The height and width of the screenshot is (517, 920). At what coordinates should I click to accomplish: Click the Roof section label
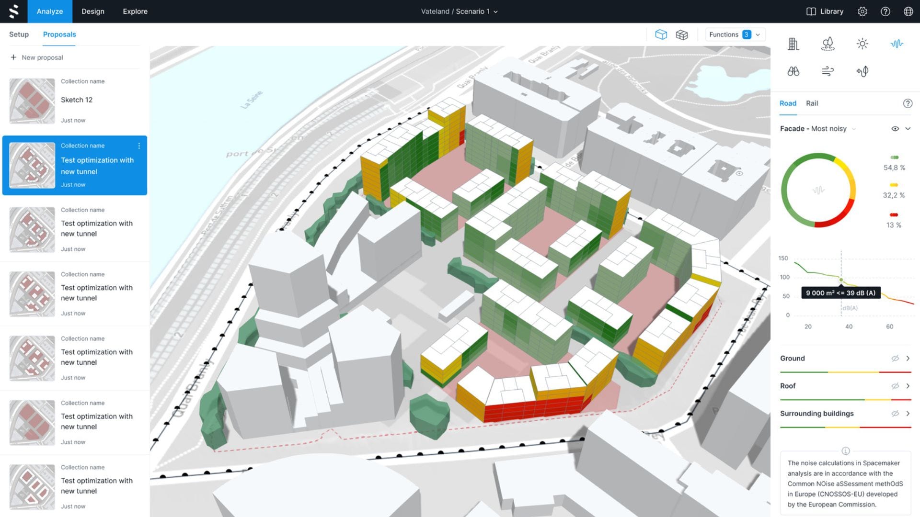coord(787,386)
